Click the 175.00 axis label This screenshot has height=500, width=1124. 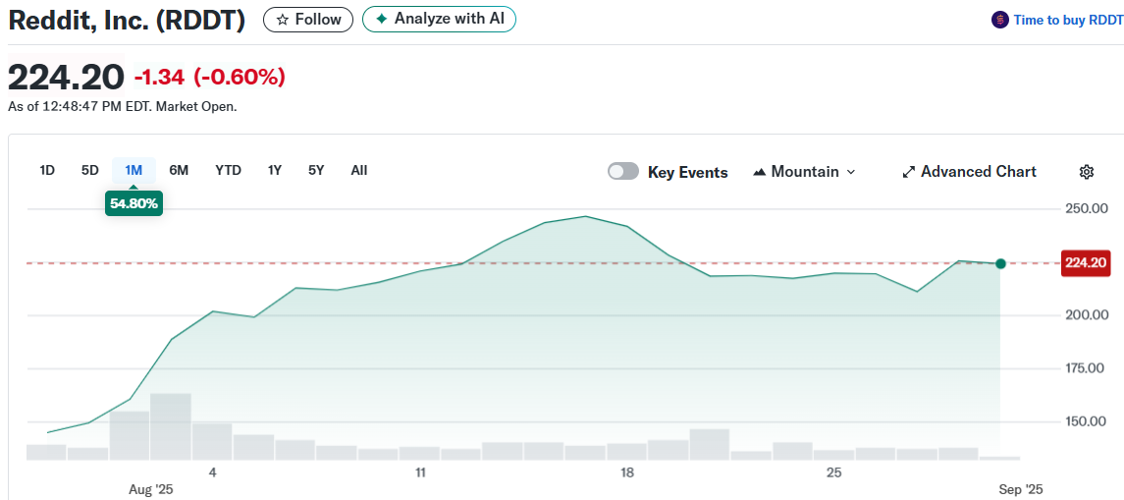coord(1086,368)
